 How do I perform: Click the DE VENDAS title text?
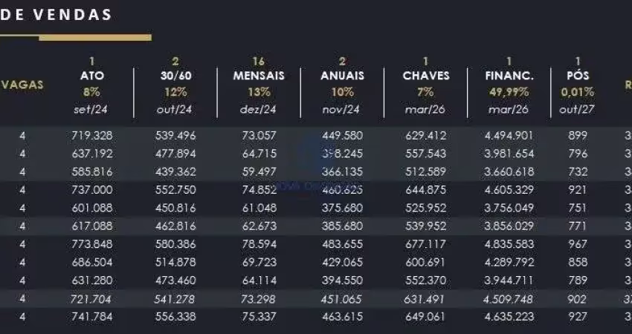click(x=56, y=15)
